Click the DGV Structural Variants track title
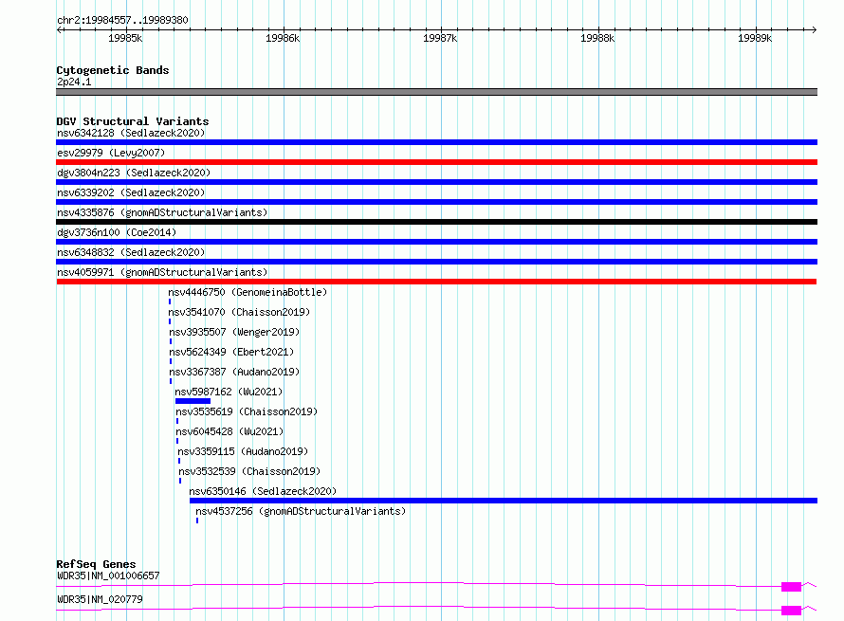Image resolution: width=844 pixels, height=621 pixels. click(x=133, y=121)
